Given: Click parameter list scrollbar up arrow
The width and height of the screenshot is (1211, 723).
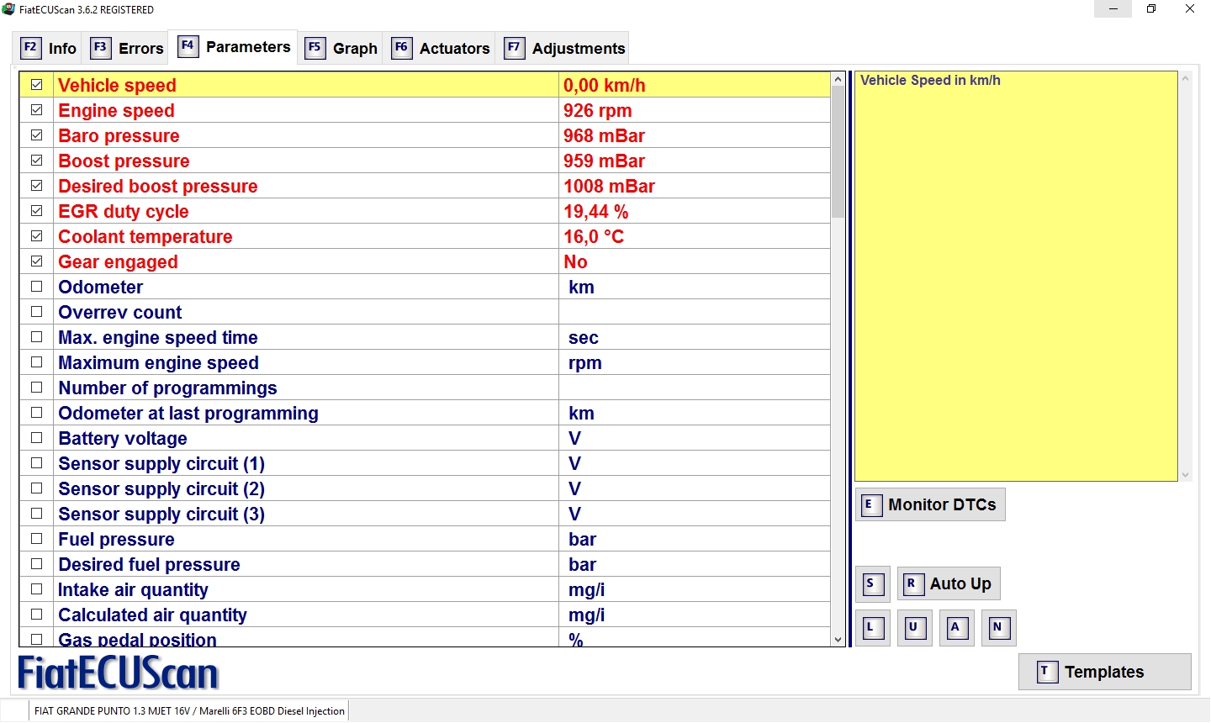Looking at the screenshot, I should 838,79.
